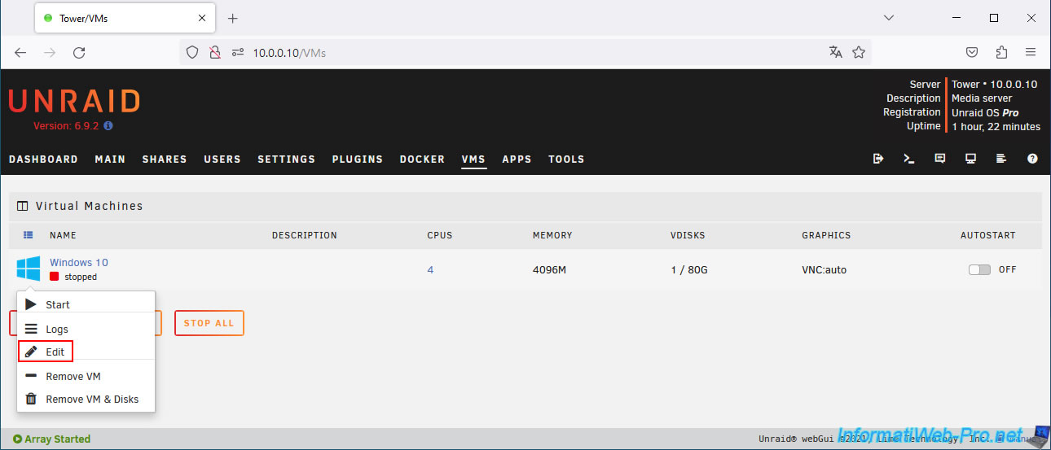This screenshot has width=1051, height=450.
Task: Open the Unraid feedback icon
Action: point(940,159)
